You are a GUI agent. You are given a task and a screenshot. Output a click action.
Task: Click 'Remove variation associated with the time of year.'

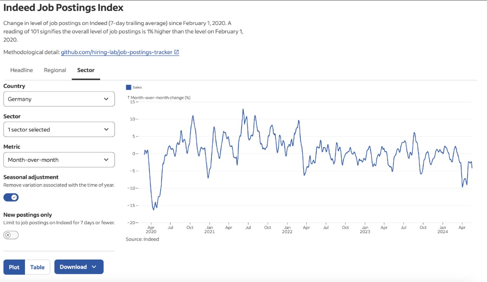tap(59, 185)
